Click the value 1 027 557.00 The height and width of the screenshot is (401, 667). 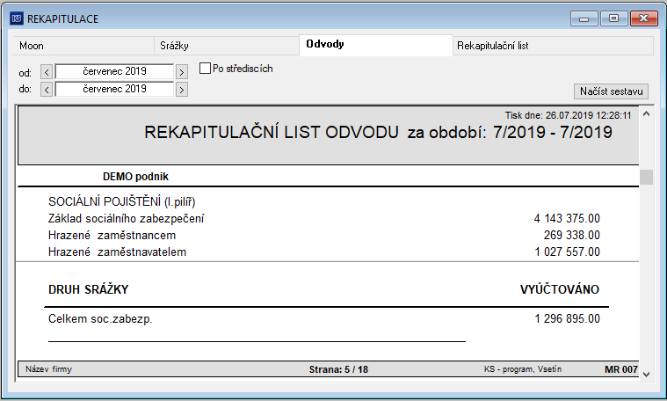point(567,252)
